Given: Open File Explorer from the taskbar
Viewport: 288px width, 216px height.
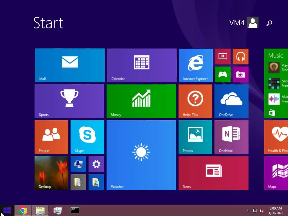Looking at the screenshot, I should coord(40,210).
